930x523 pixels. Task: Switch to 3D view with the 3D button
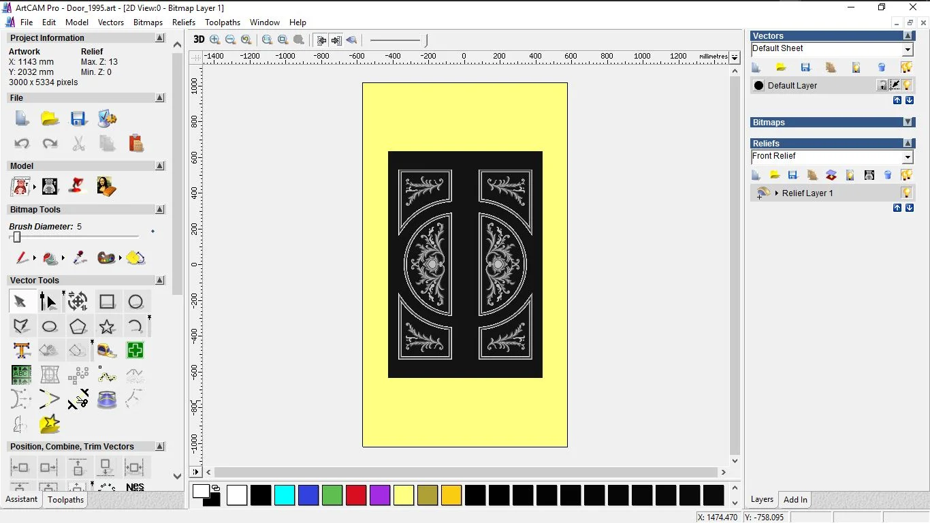[x=198, y=39]
